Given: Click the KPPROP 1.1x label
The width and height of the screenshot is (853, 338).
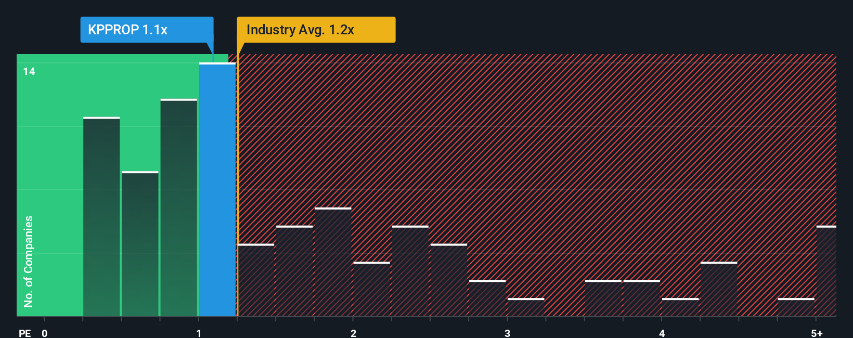Looking at the screenshot, I should coord(147,30).
